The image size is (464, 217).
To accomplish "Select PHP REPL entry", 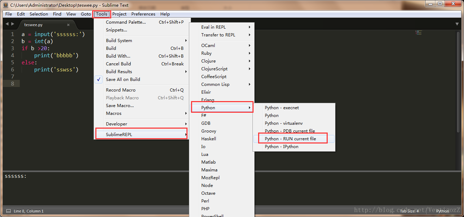I will point(222,209).
